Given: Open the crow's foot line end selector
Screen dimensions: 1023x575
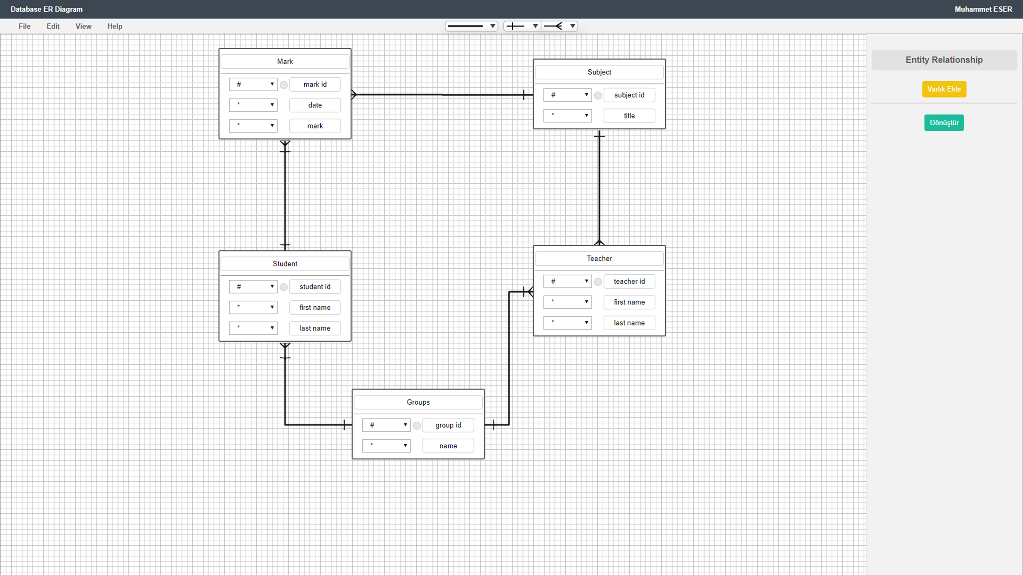Looking at the screenshot, I should click(x=559, y=26).
